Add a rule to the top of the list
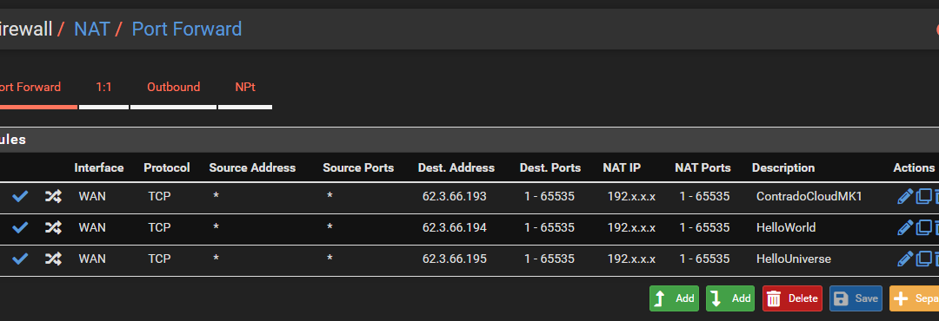Viewport: 939px width, 321px height. (x=674, y=298)
